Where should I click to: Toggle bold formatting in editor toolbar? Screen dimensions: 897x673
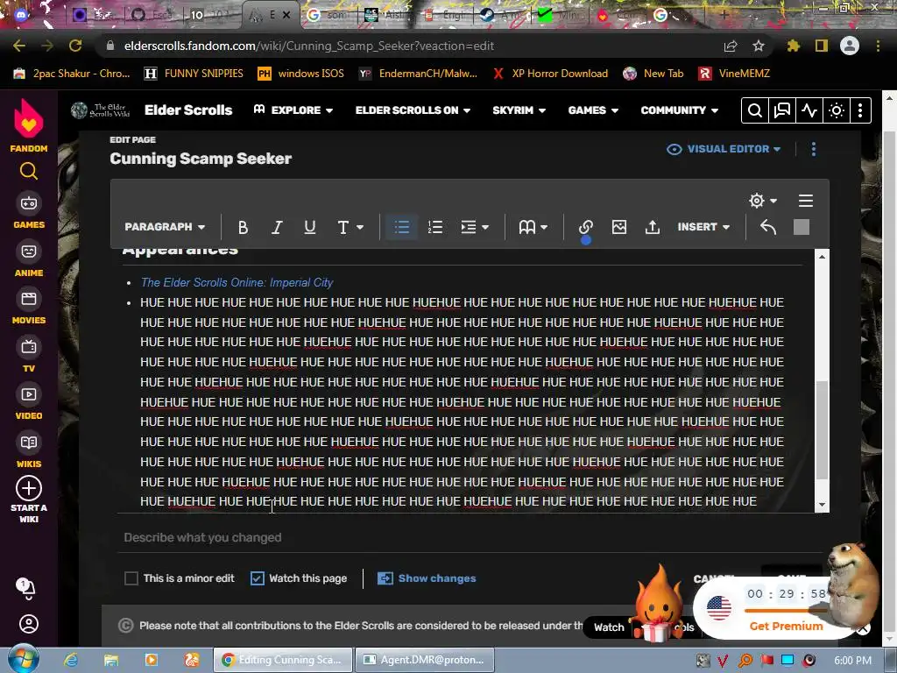243,227
